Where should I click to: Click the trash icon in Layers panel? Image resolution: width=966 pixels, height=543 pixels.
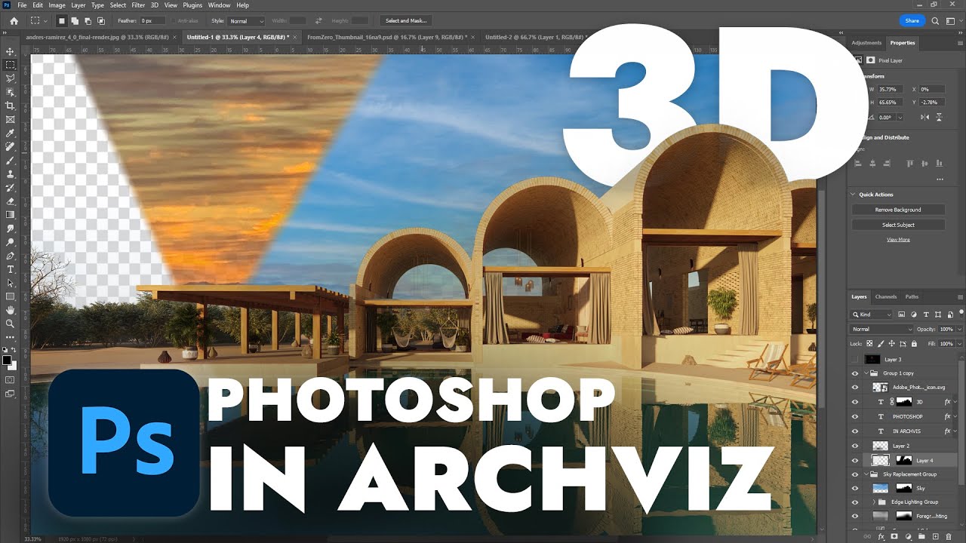[948, 537]
